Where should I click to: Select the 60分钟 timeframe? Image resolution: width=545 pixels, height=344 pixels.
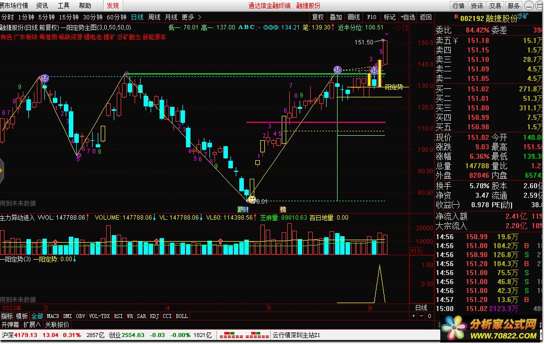coord(117,17)
